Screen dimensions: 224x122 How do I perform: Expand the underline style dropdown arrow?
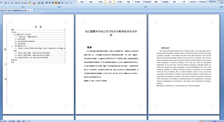(x=14, y=3)
